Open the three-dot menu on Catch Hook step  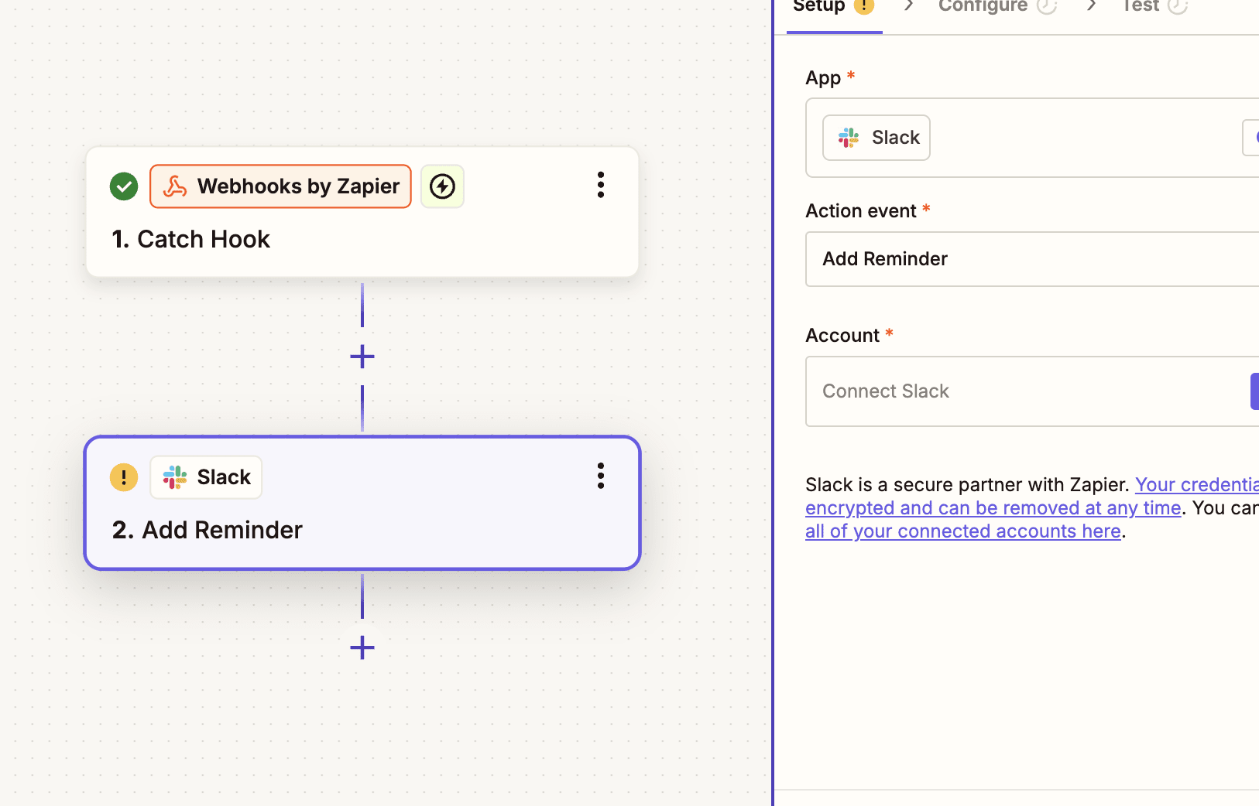(601, 185)
